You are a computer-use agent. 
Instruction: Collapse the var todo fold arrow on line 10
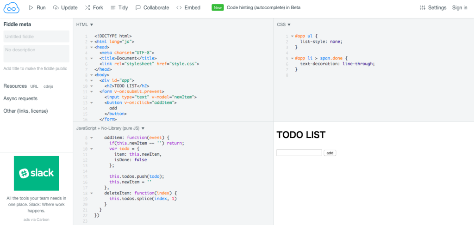coord(91,149)
